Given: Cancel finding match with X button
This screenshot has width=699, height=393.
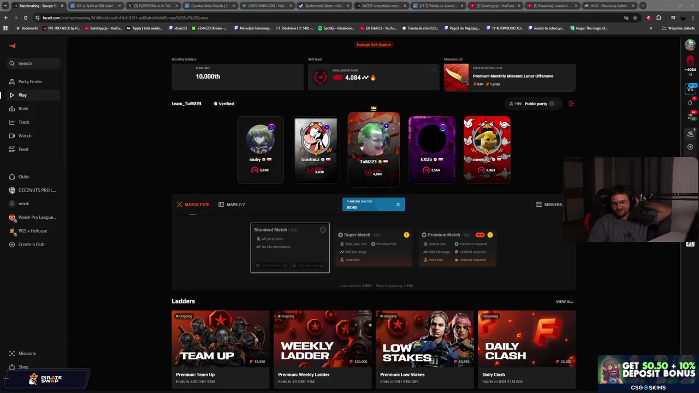Looking at the screenshot, I should click(398, 204).
